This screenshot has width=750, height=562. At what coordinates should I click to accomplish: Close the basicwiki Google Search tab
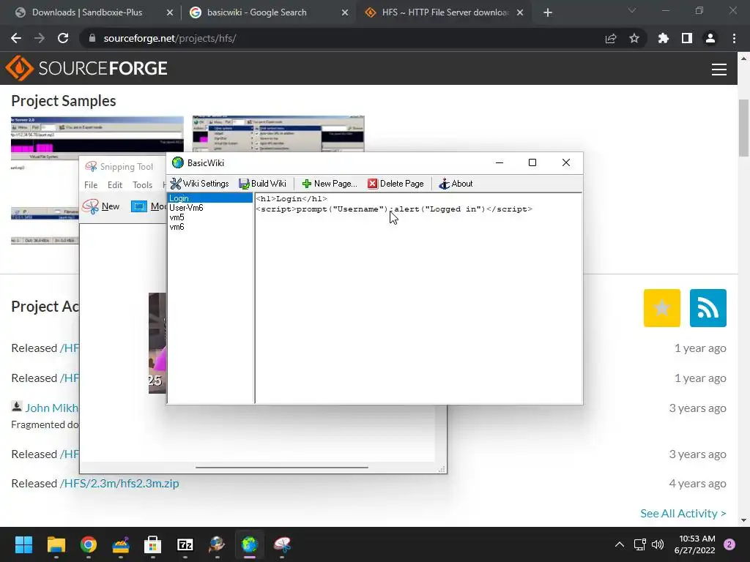click(x=344, y=13)
